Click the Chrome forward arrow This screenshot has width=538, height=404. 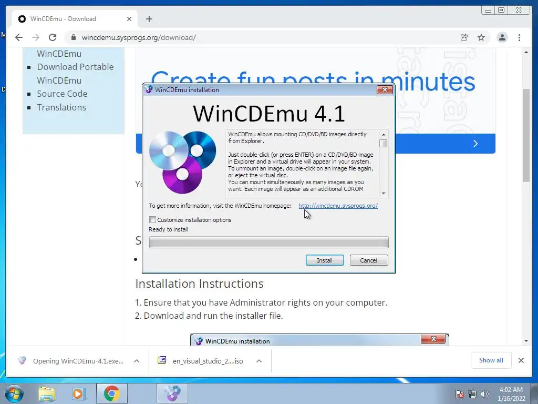[36, 37]
